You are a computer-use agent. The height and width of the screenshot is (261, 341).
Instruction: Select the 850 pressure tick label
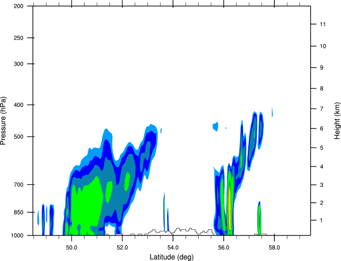tap(18, 212)
